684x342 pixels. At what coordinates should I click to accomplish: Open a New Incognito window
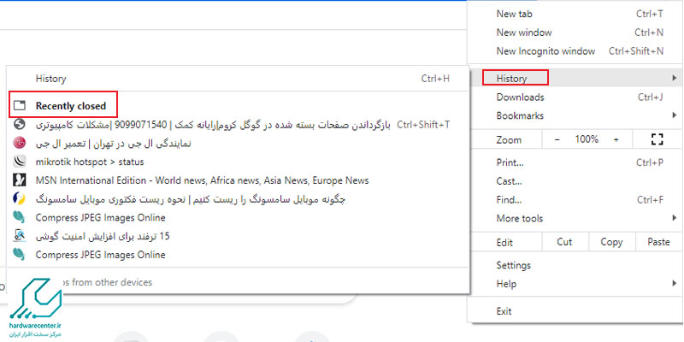(x=545, y=51)
